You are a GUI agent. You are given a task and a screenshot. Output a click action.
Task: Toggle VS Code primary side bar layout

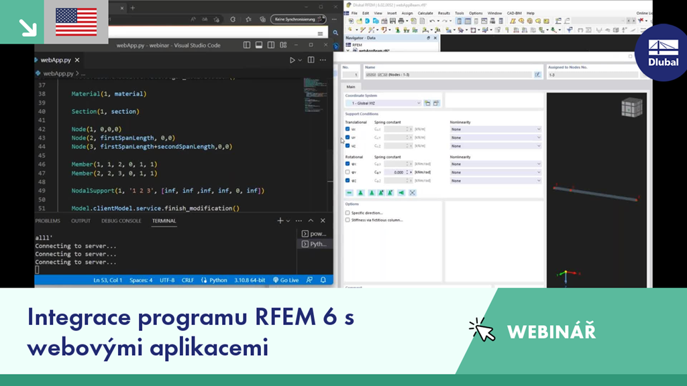(x=247, y=45)
